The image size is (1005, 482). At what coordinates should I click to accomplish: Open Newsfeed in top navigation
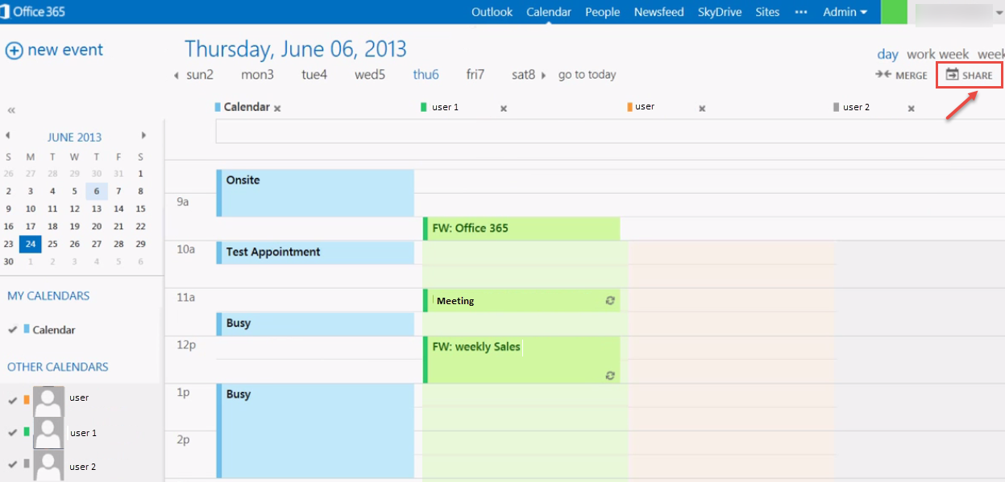click(x=659, y=12)
